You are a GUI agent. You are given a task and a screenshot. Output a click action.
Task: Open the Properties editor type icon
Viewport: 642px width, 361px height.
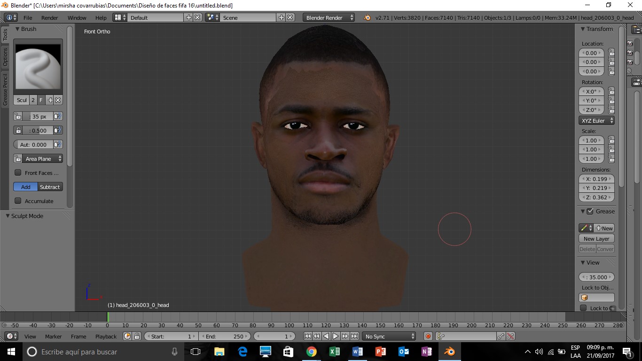click(637, 82)
